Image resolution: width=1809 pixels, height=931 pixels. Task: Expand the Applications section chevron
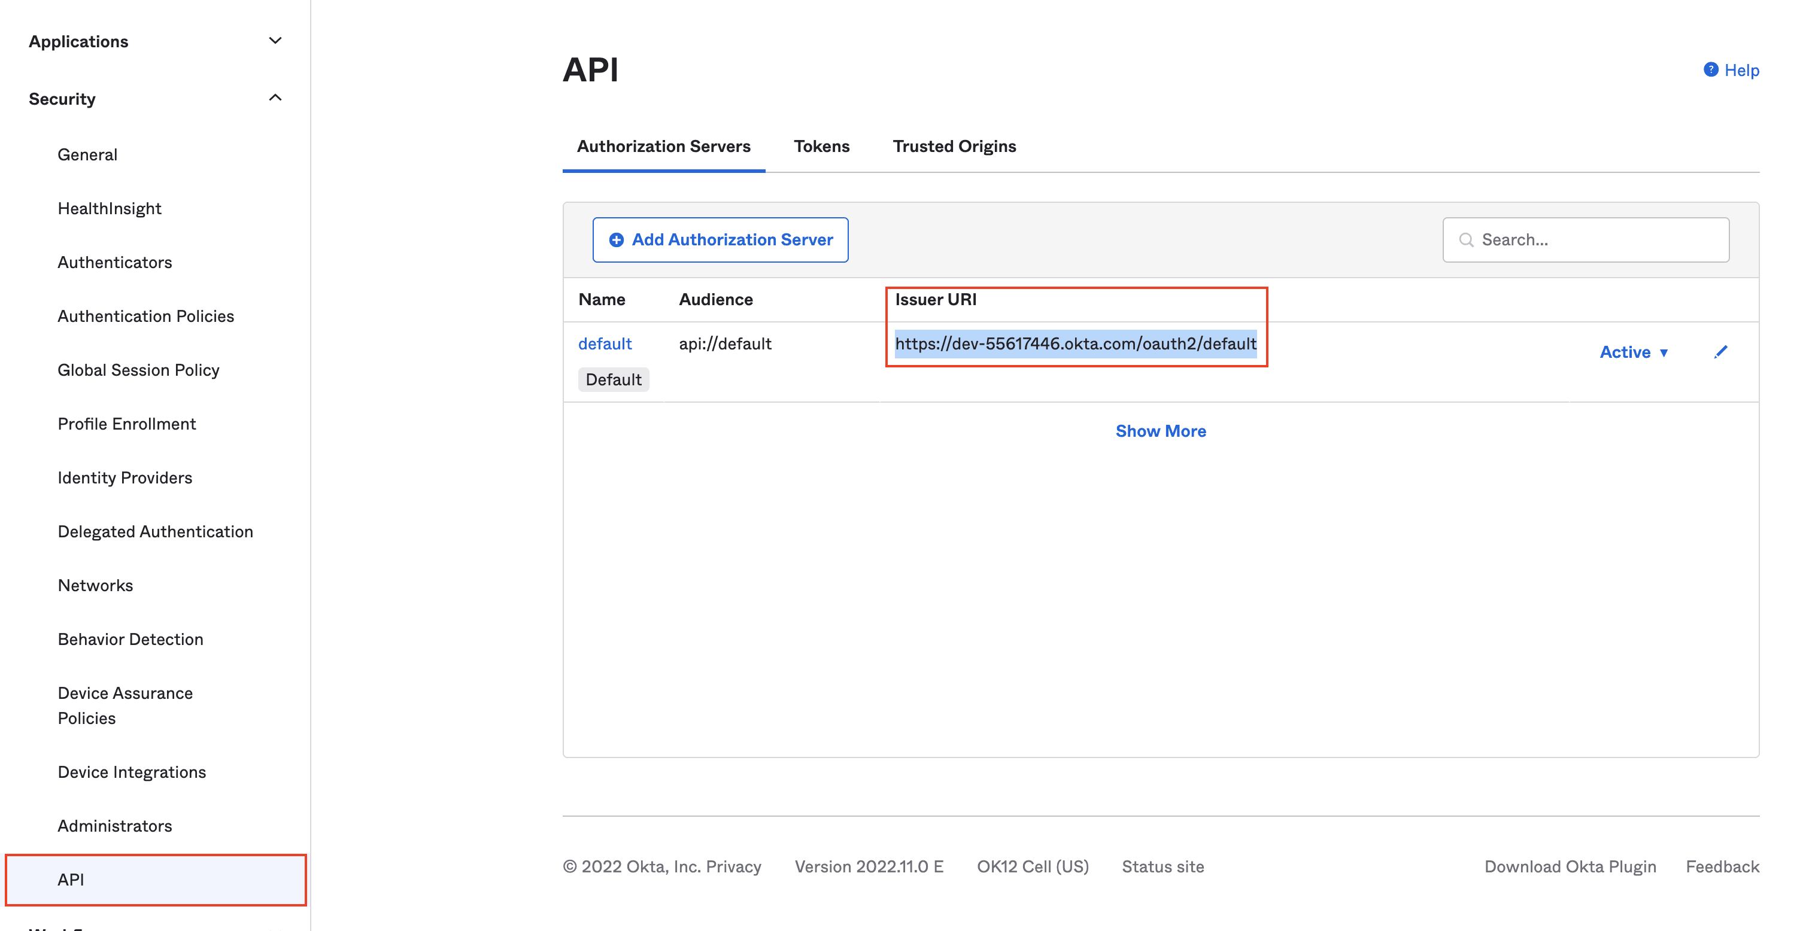tap(275, 41)
